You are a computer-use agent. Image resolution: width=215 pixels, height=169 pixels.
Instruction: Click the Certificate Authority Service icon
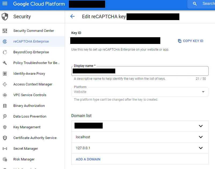click(x=5, y=138)
